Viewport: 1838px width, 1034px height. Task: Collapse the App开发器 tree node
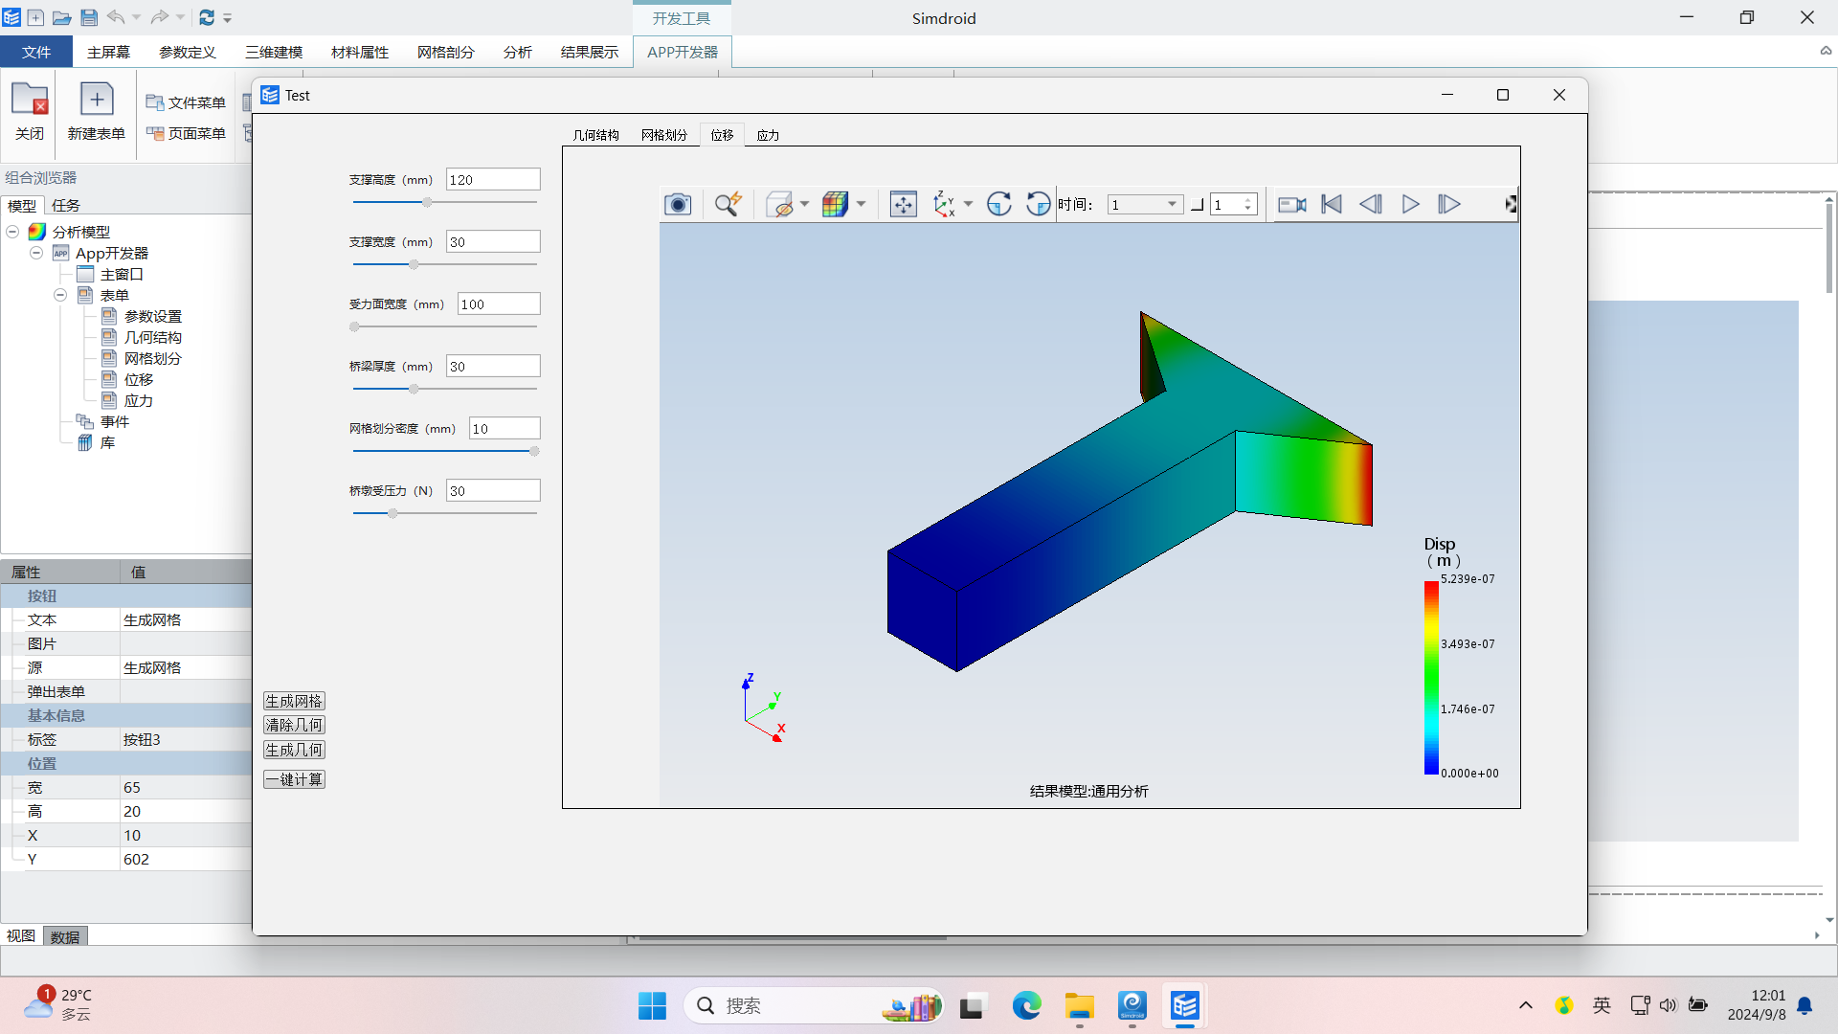36,253
